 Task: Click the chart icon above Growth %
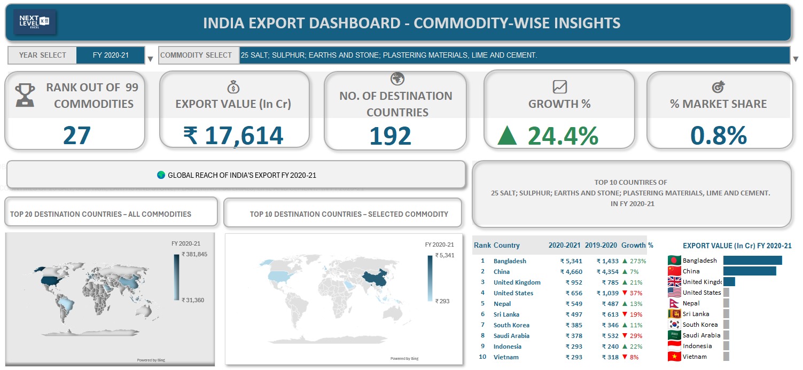click(x=559, y=86)
